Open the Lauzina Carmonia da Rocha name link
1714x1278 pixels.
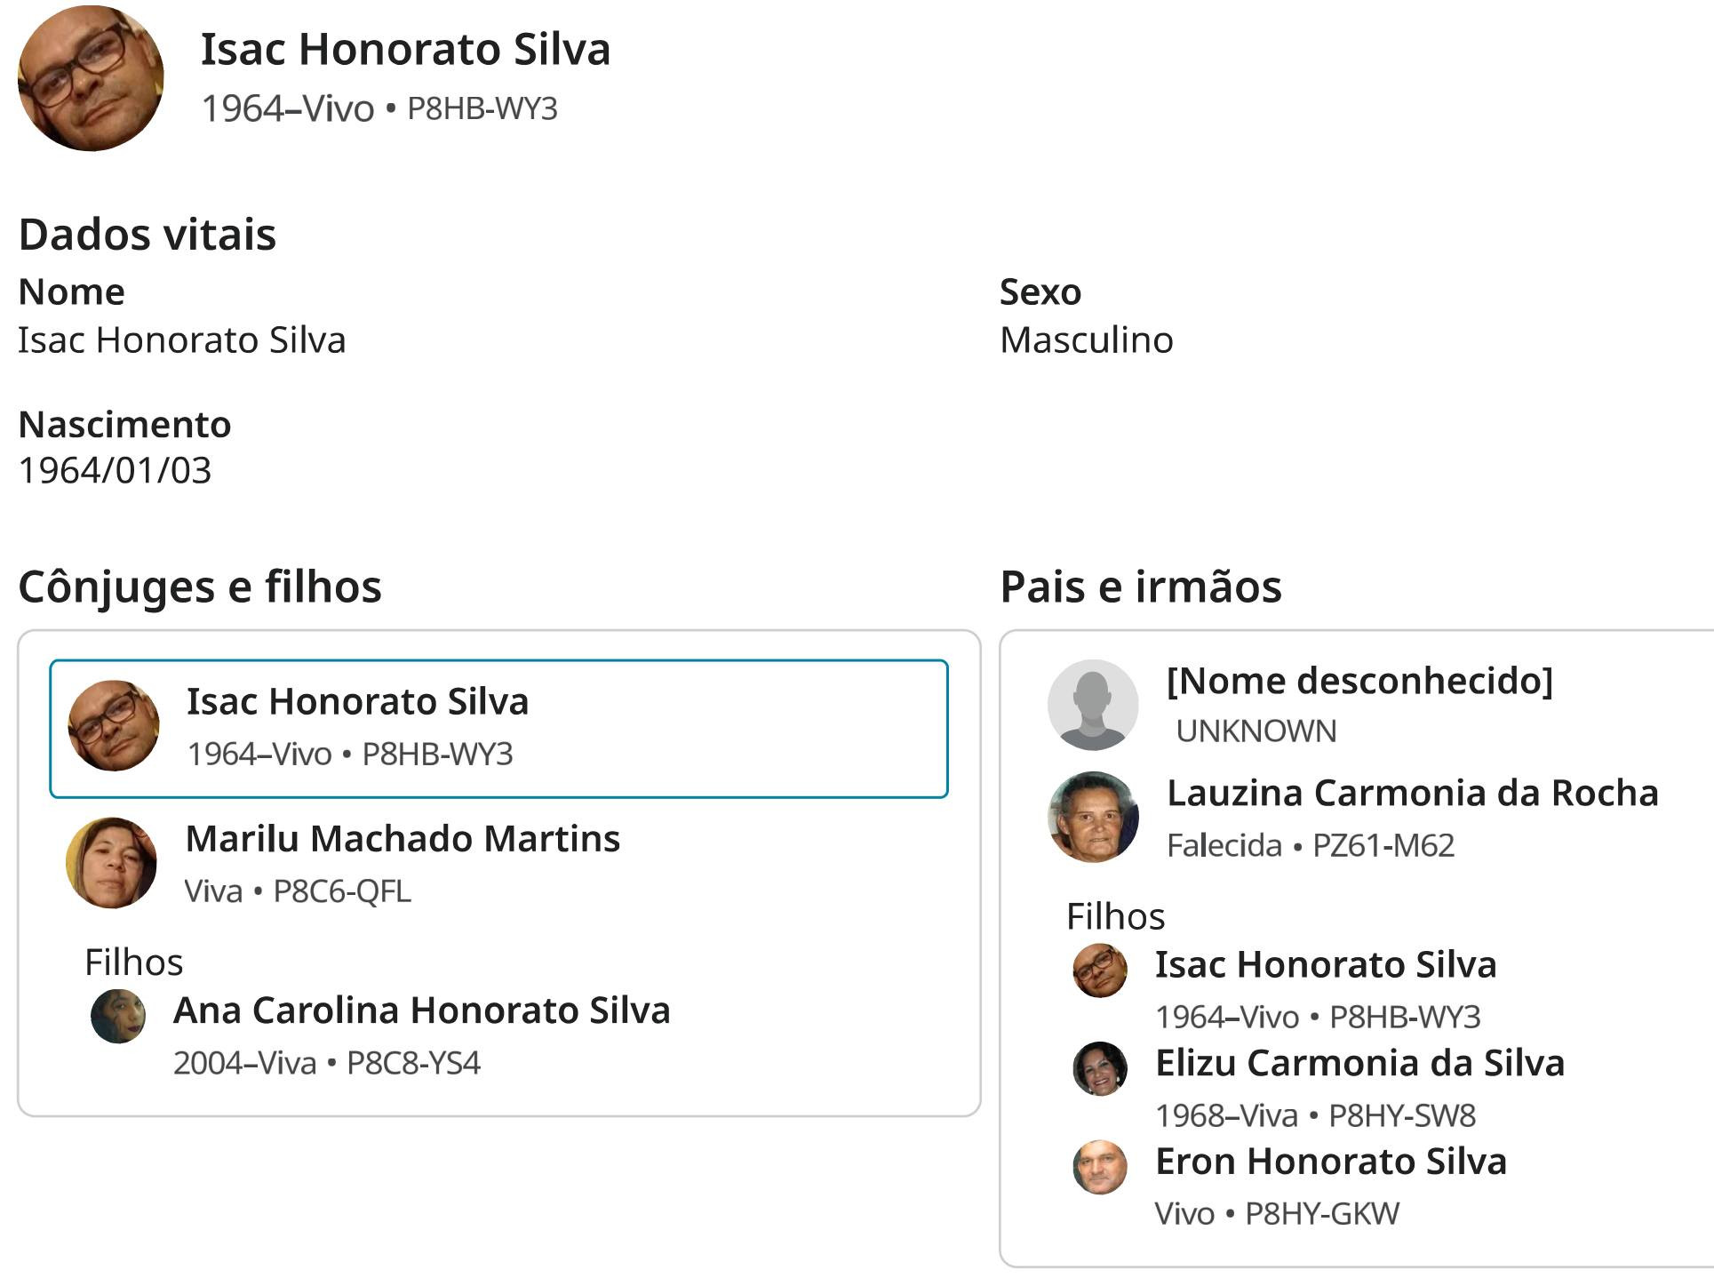[1413, 793]
